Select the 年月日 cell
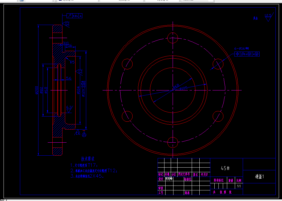The image size is (282, 201). (205, 174)
